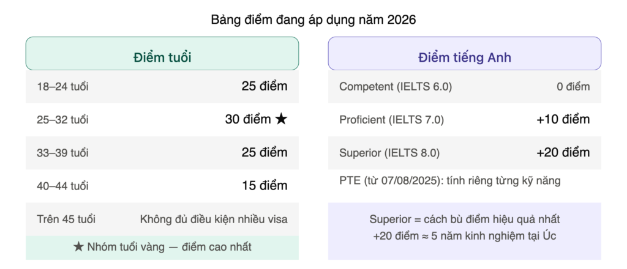Click the 40–44 tuổi row
627x269 pixels.
tap(162, 186)
